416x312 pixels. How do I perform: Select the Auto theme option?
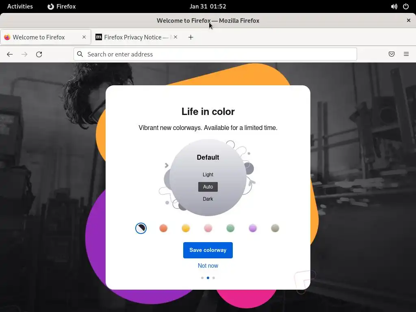tap(208, 187)
